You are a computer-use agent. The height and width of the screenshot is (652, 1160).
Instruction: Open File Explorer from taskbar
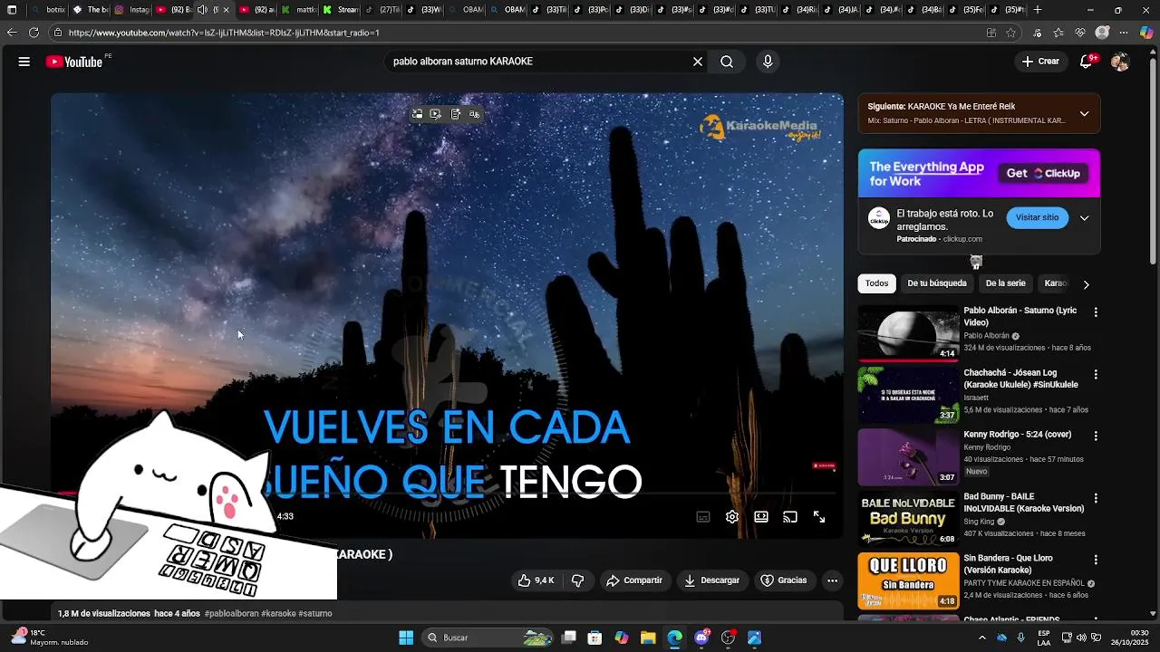648,638
